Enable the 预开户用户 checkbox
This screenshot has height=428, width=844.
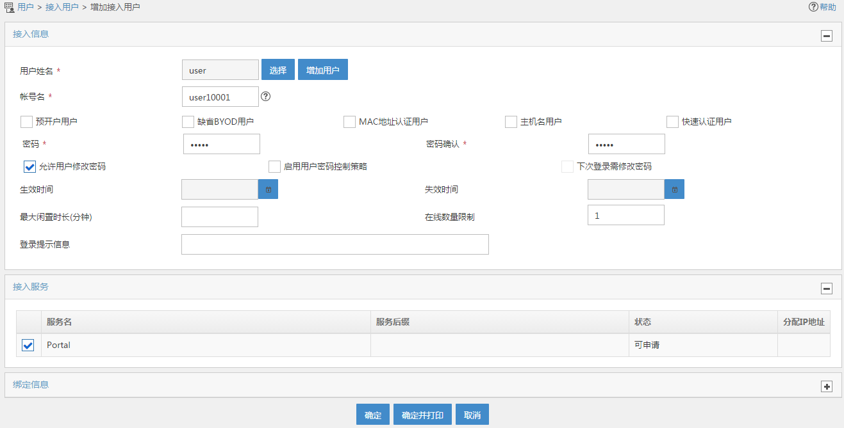pos(26,122)
